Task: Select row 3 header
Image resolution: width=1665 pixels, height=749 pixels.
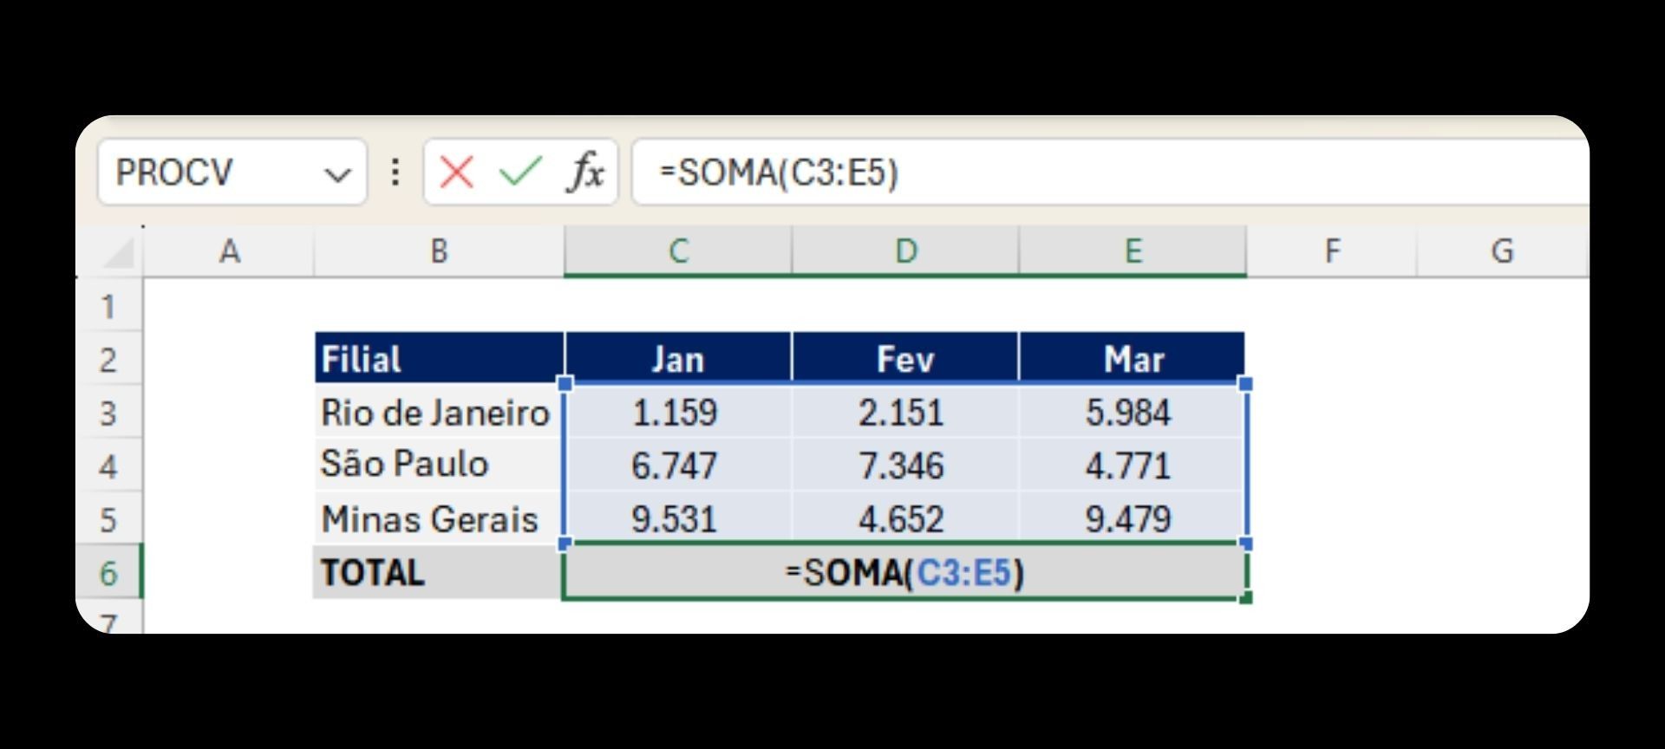Action: click(108, 413)
